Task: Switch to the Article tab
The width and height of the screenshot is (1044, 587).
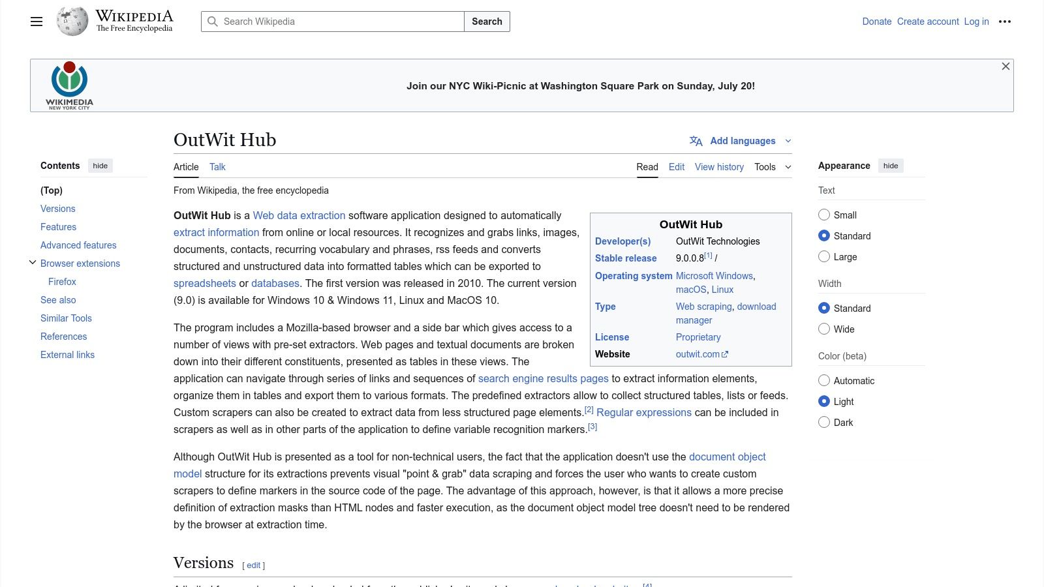Action: pos(186,167)
